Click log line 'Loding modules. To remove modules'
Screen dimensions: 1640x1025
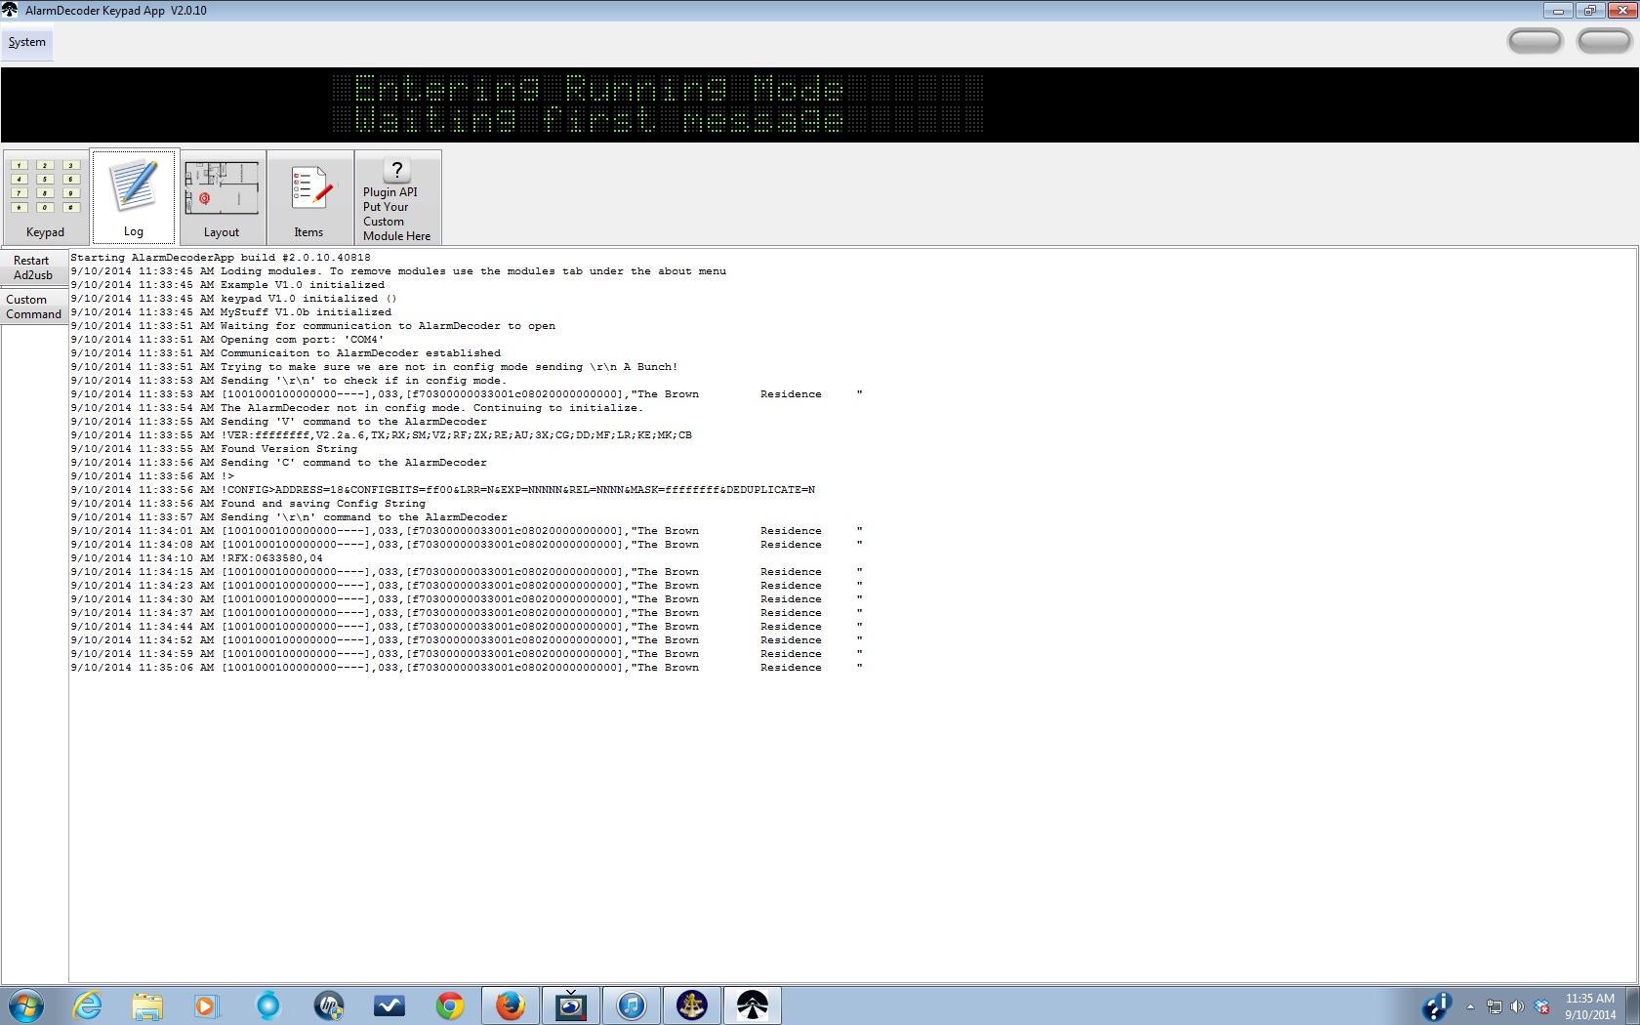pos(398,271)
